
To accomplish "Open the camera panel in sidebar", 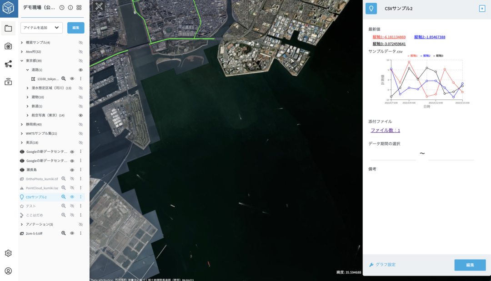I will tap(8, 46).
